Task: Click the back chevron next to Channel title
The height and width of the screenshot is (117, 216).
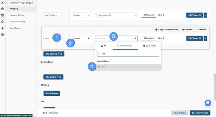Action: (7, 3)
